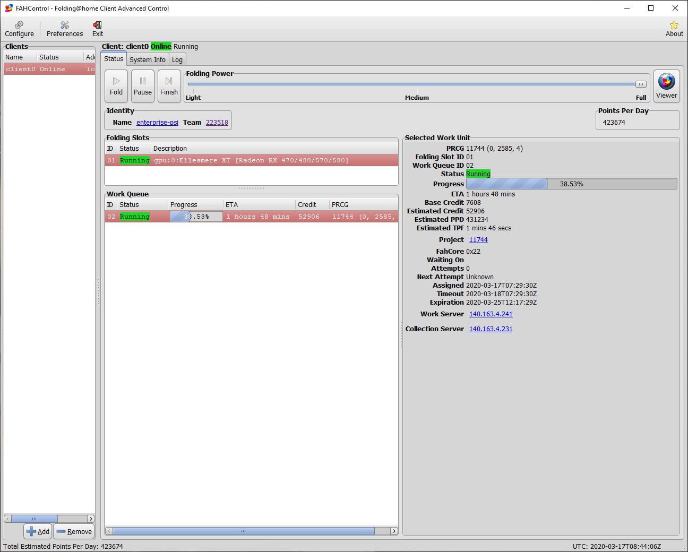Open team 223518 link
Image resolution: width=688 pixels, height=552 pixels.
pyautogui.click(x=217, y=123)
